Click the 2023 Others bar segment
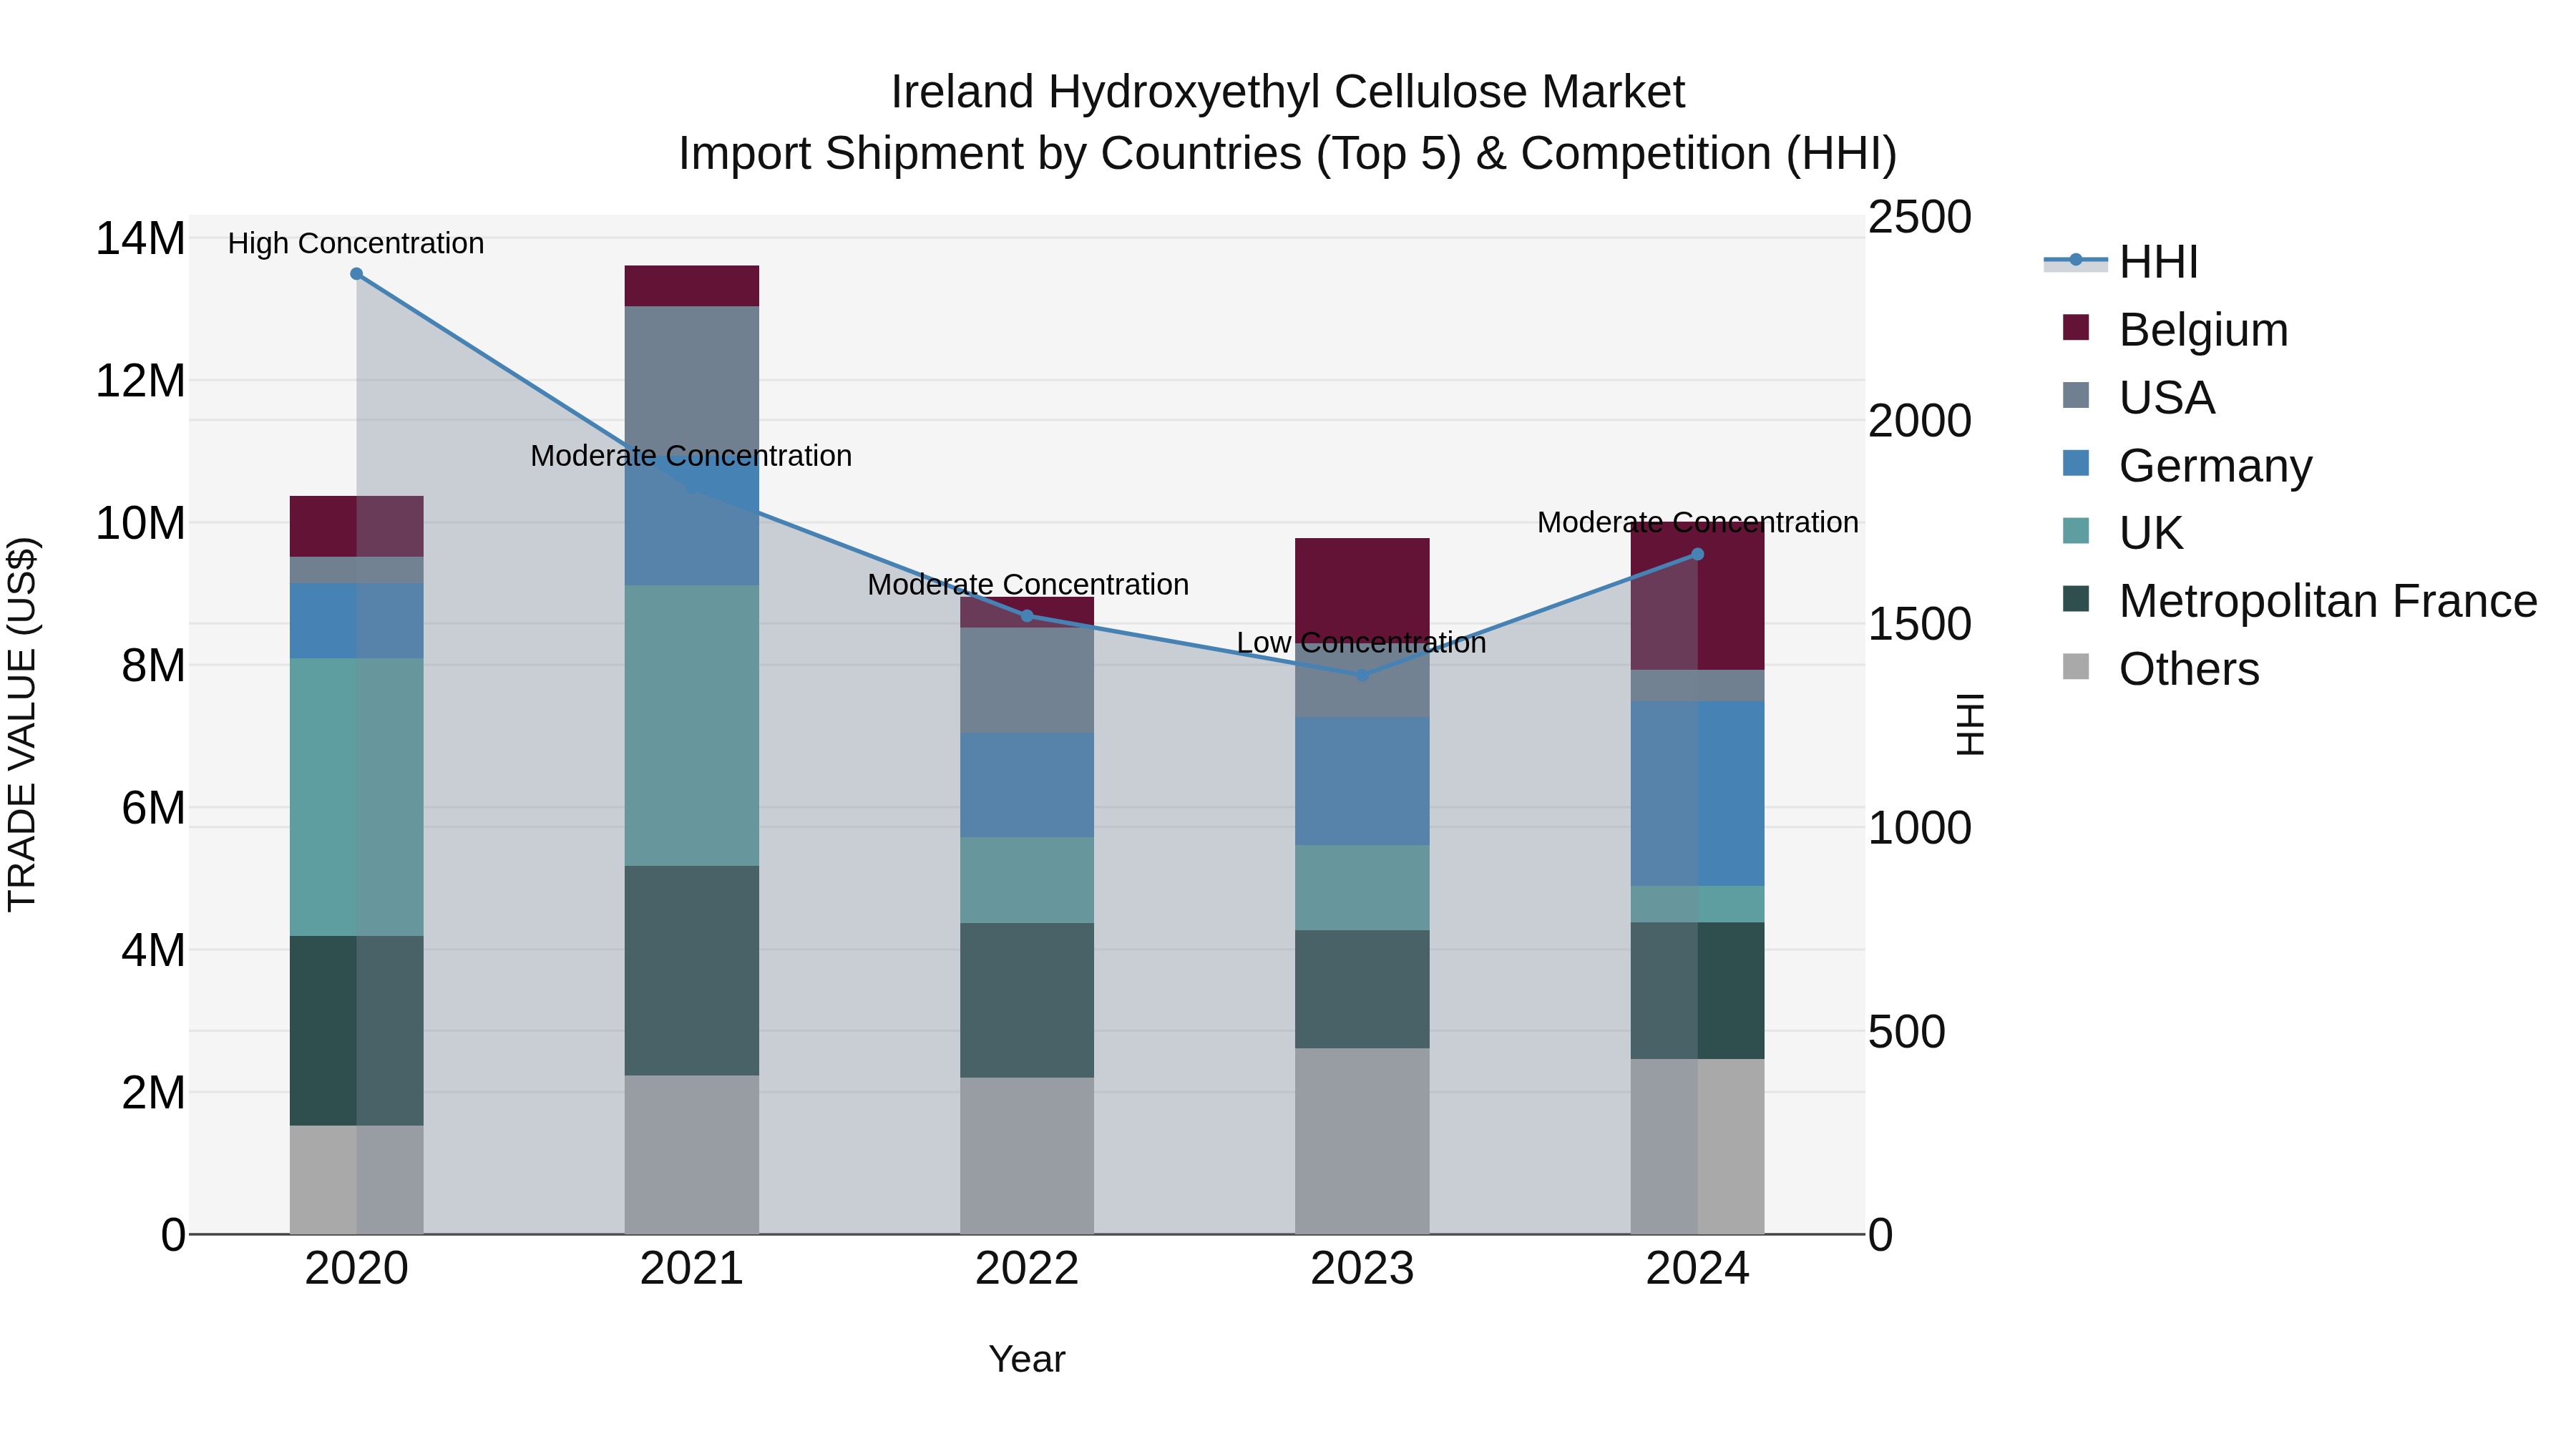2576x1449 pixels. [x=1362, y=1141]
